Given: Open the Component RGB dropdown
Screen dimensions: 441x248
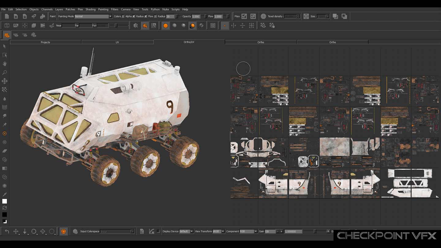Looking at the screenshot, I should click(249, 231).
